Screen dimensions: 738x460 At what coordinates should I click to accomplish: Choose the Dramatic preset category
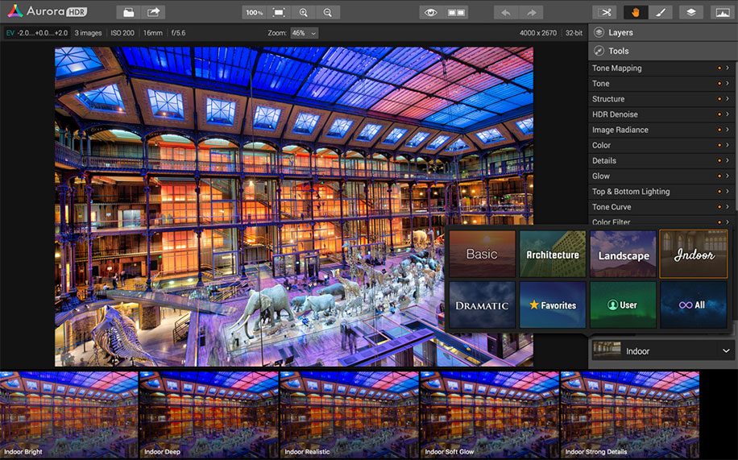(x=482, y=305)
